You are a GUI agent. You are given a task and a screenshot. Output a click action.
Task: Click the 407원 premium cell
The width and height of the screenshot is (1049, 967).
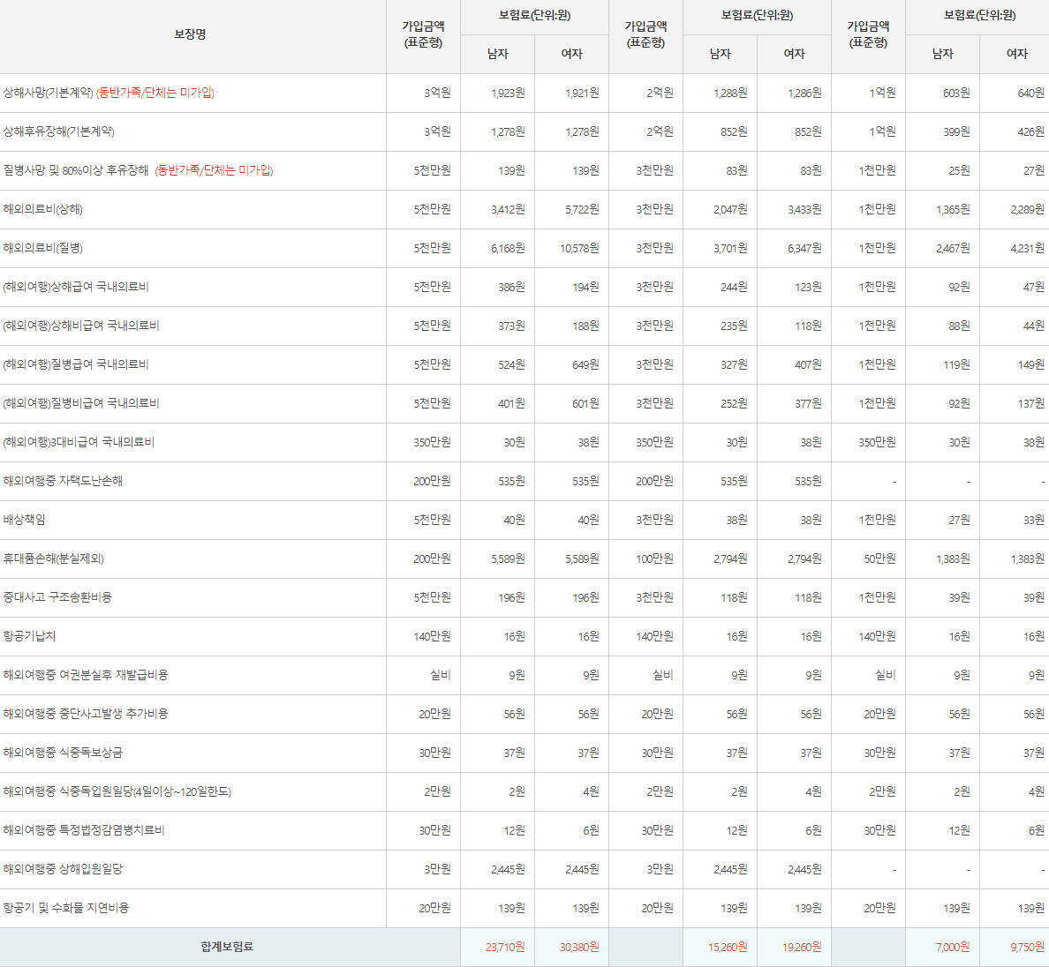(x=808, y=364)
